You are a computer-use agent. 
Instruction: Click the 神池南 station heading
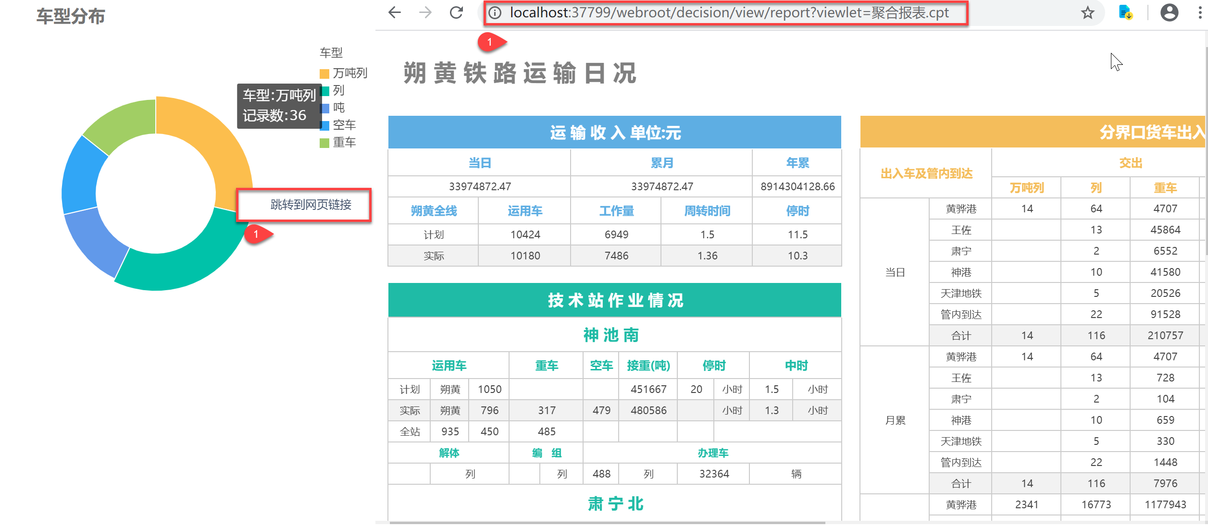pyautogui.click(x=611, y=335)
